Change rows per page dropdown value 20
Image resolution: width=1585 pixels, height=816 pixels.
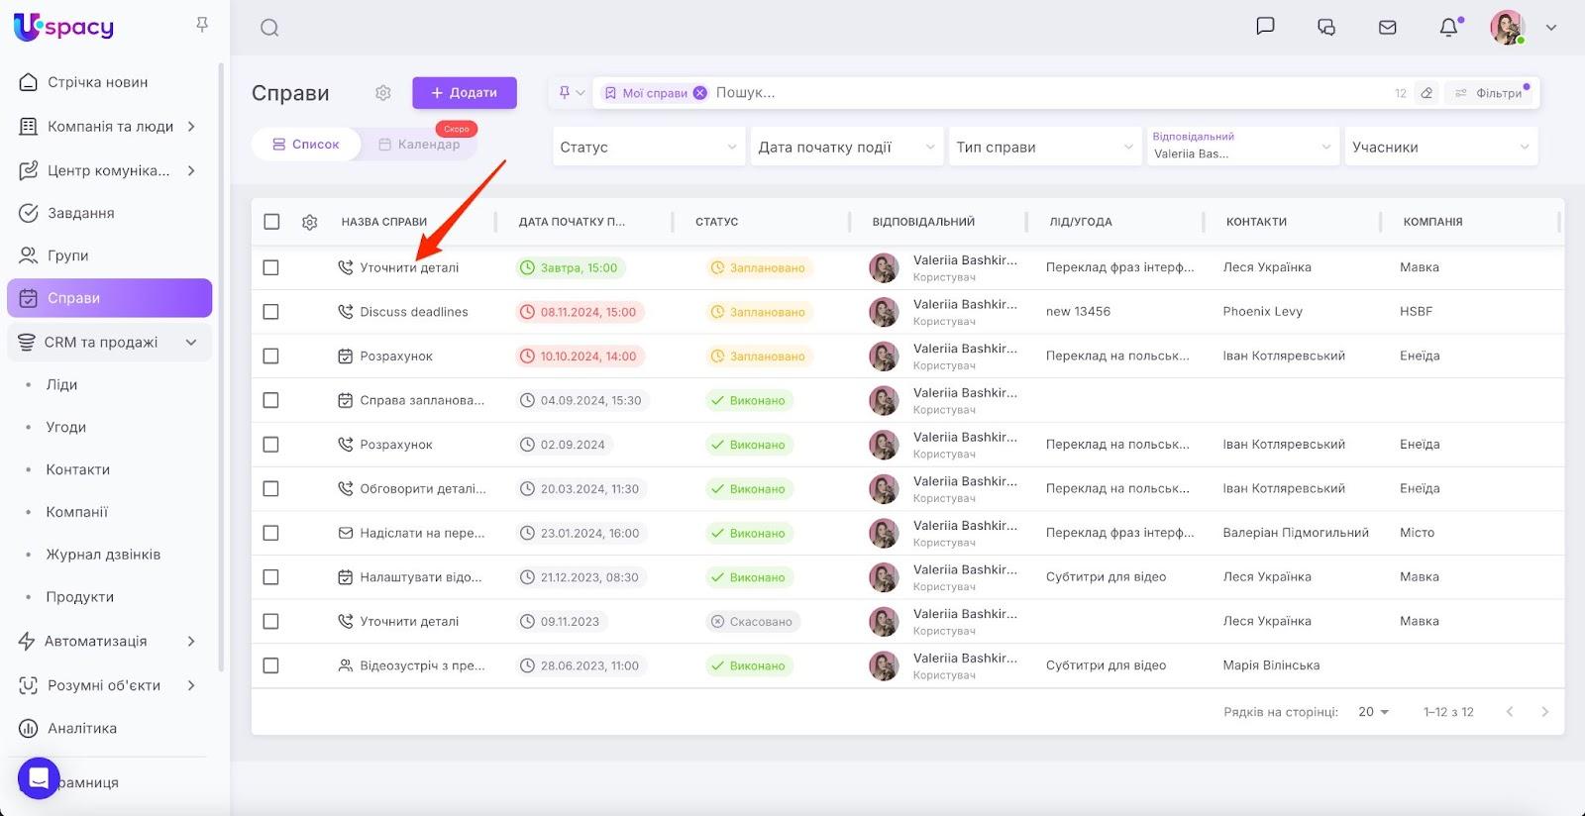1373,712
